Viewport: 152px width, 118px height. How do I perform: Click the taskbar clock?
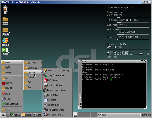click(x=146, y=115)
